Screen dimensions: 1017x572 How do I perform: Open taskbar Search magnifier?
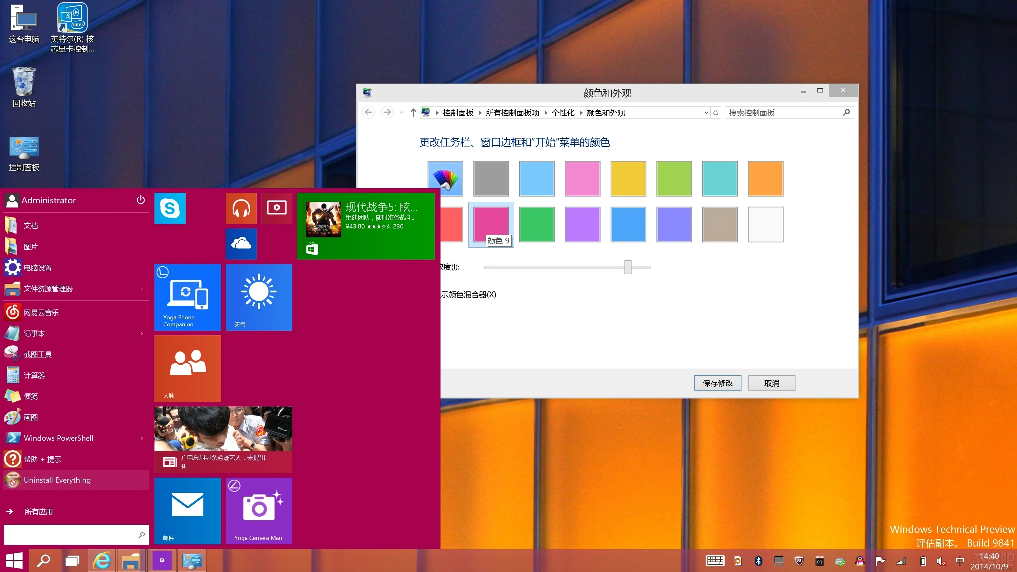[x=44, y=561]
